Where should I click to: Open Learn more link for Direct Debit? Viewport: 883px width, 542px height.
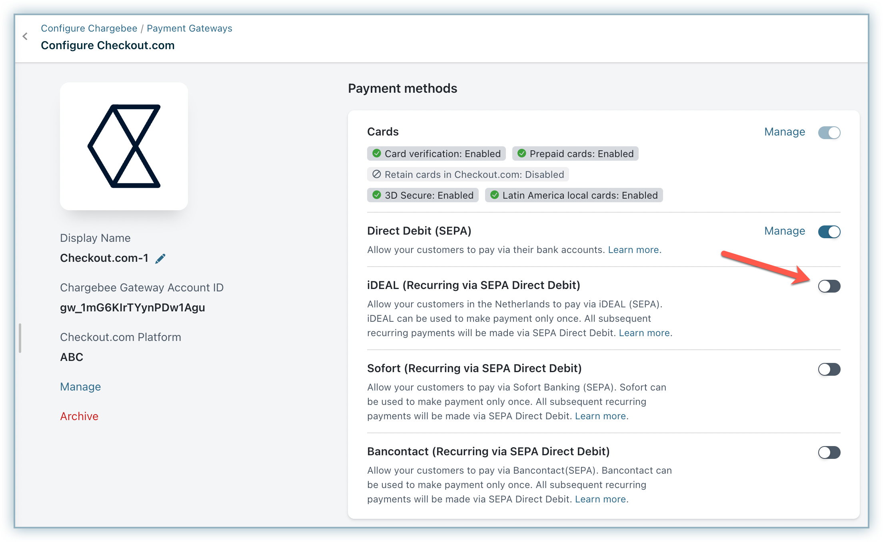coord(635,250)
